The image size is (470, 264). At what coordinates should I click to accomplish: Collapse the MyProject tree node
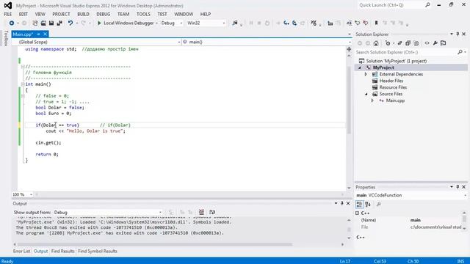click(x=360, y=67)
